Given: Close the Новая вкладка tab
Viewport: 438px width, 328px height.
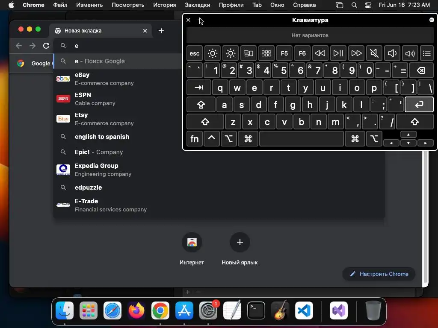Looking at the screenshot, I should click(x=145, y=31).
